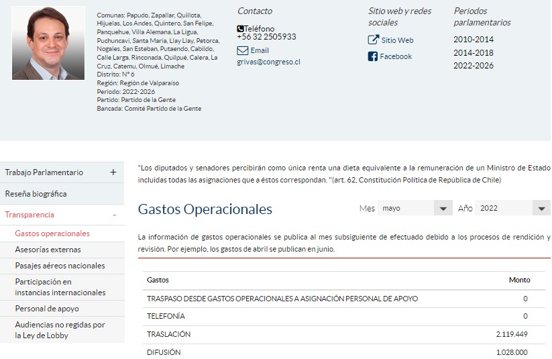
Task: Select Personal de apoyo in the sidebar
Action: coord(47,309)
